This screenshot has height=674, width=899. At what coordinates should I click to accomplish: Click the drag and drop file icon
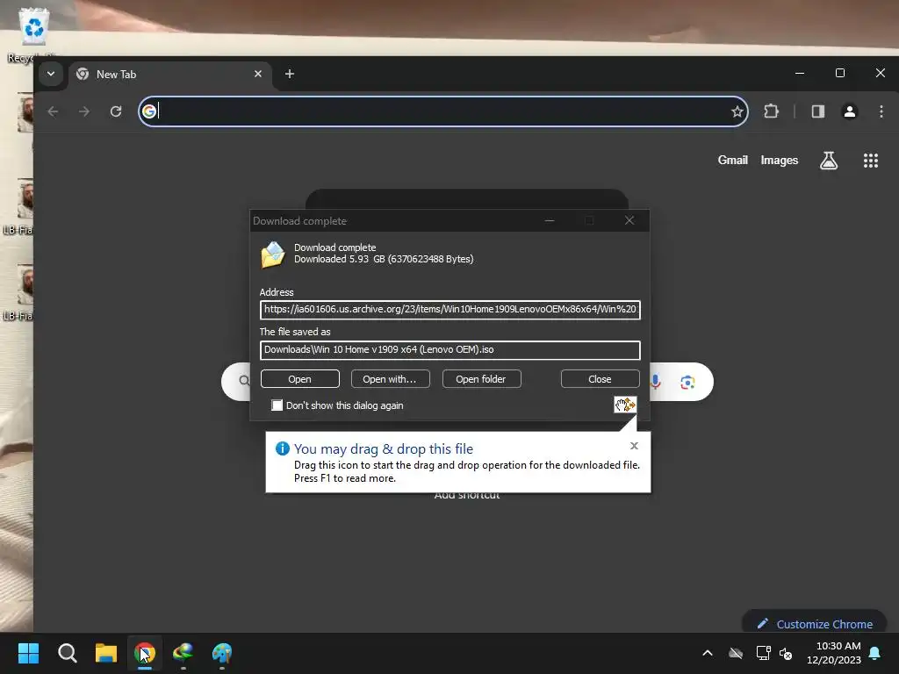point(625,405)
